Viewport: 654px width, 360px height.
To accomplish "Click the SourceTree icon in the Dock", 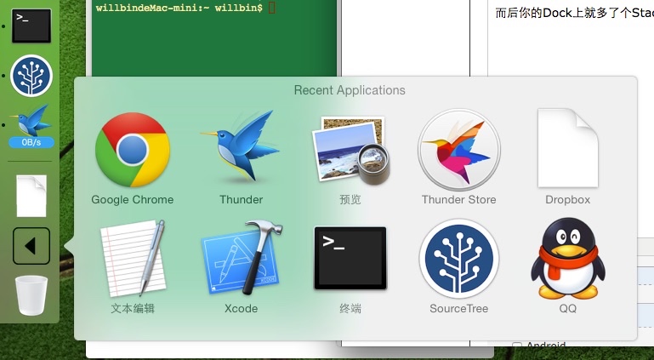I will pos(31,76).
